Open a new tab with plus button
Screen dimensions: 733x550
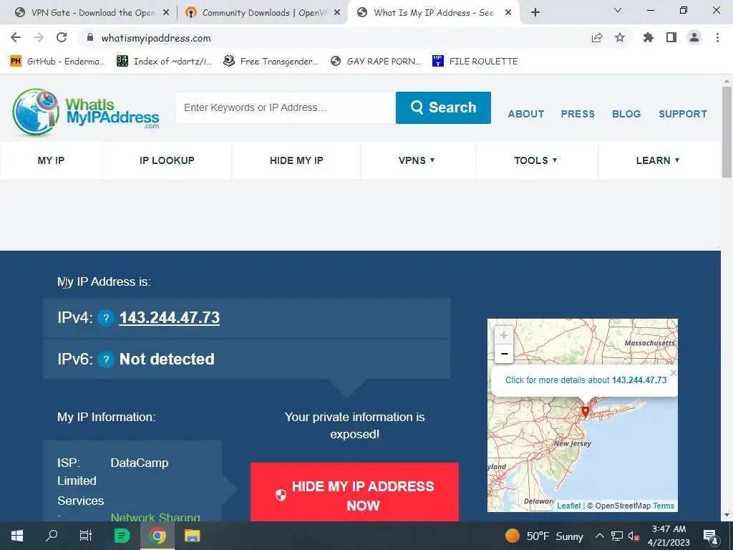click(535, 13)
